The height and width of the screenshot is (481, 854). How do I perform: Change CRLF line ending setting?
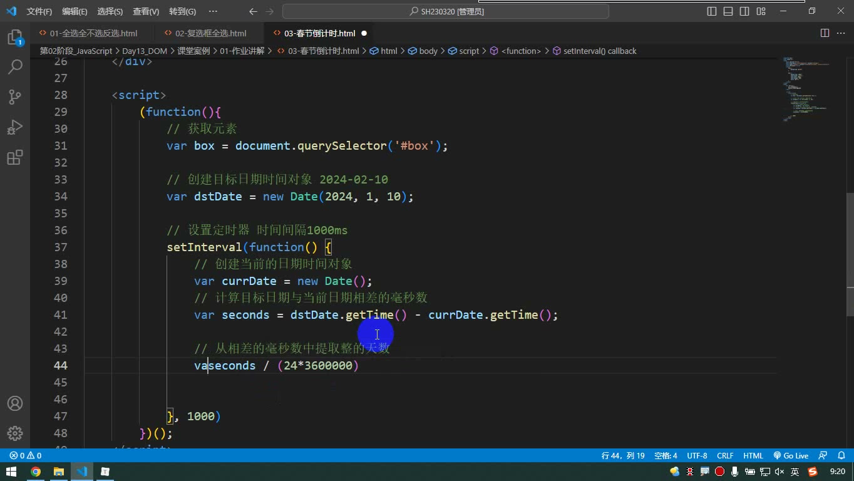tap(725, 456)
